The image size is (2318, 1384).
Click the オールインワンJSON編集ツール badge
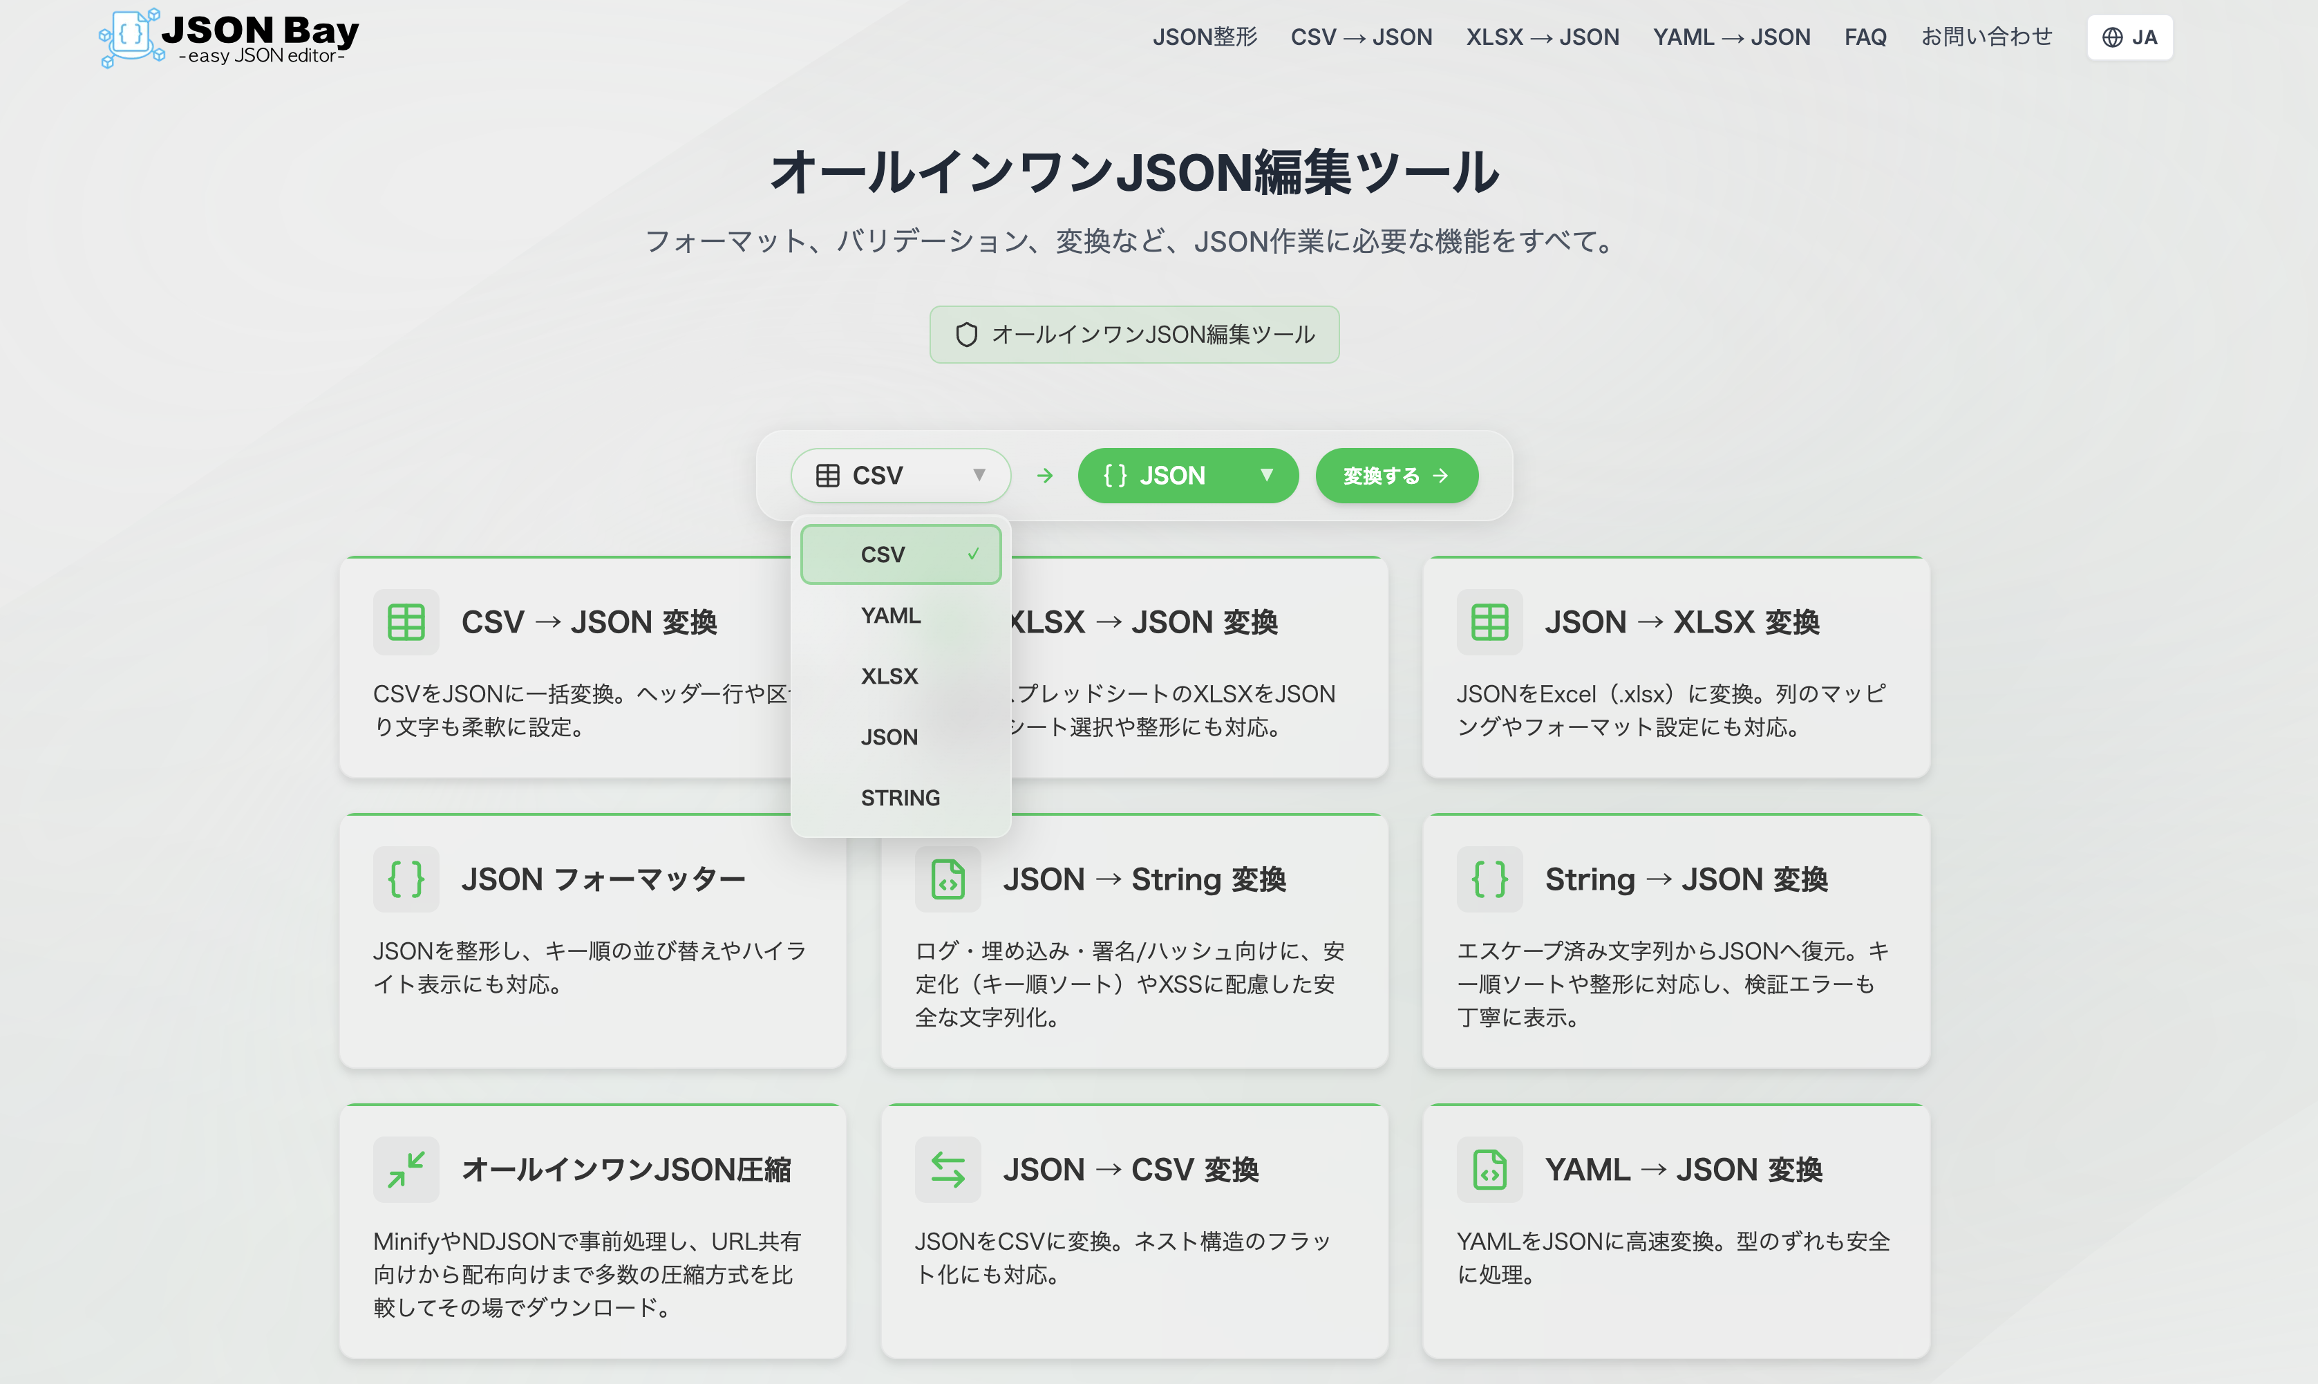(1133, 334)
